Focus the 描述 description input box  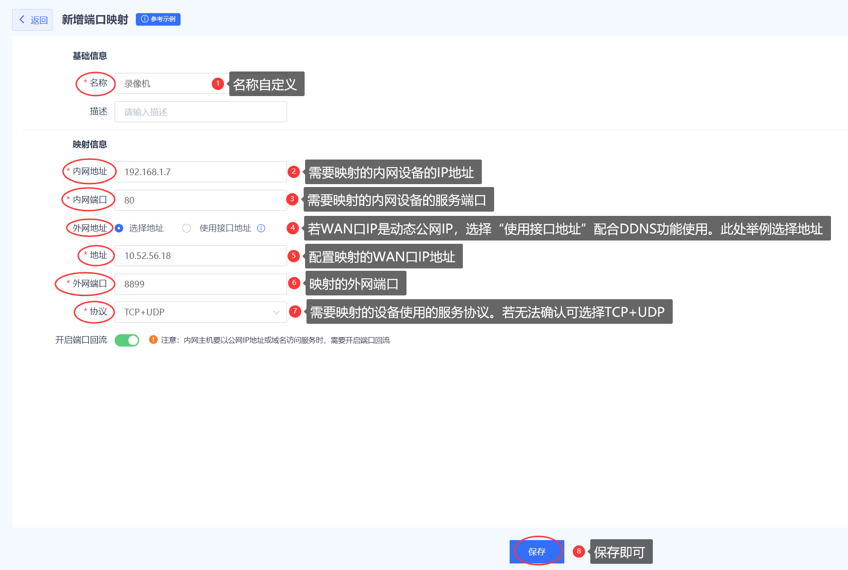click(200, 112)
